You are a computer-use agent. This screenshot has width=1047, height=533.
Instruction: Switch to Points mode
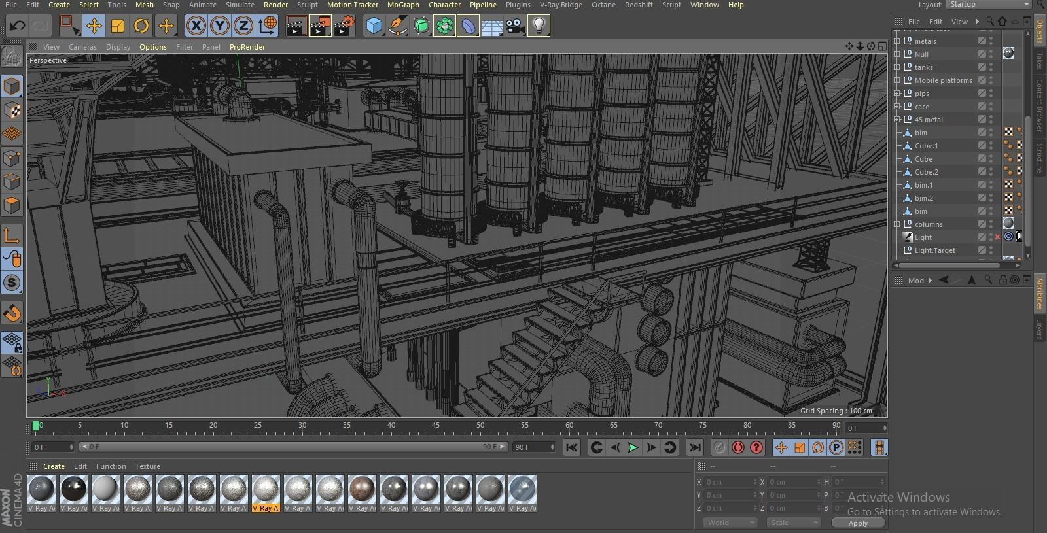(12, 158)
